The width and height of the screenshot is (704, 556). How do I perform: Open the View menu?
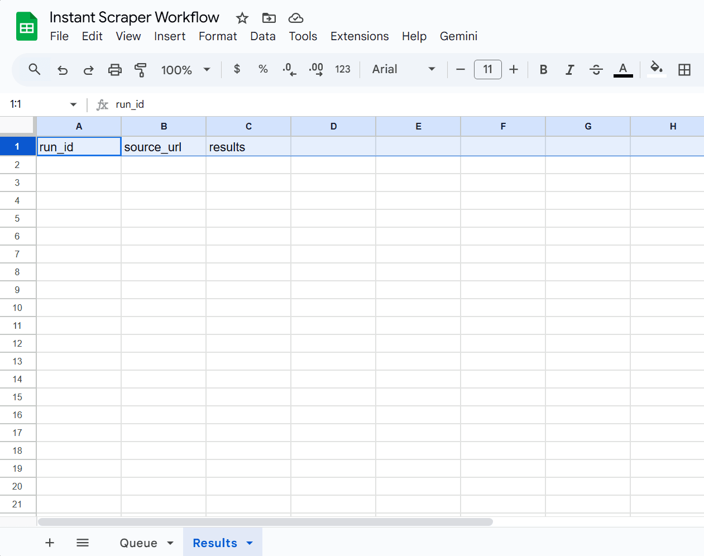click(128, 36)
